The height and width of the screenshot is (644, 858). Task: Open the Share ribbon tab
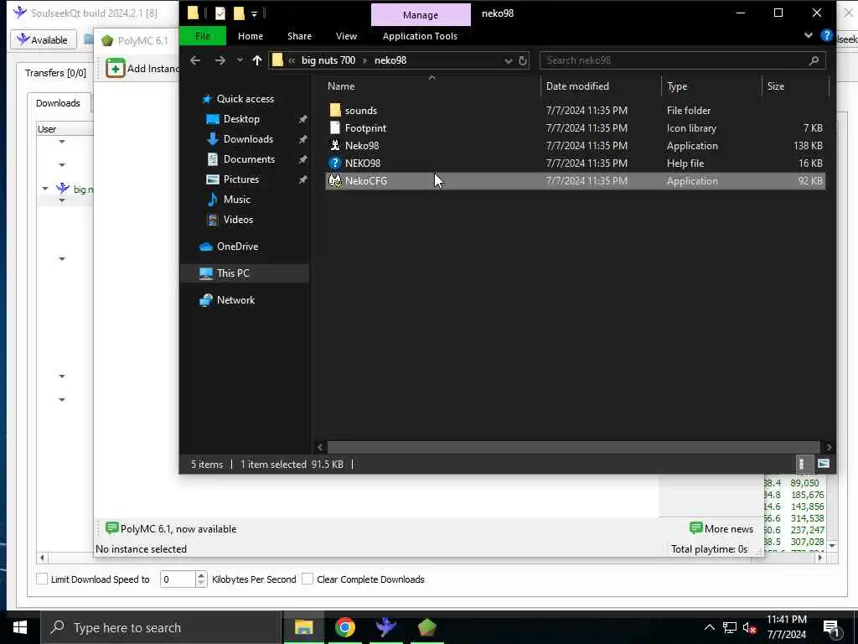299,36
